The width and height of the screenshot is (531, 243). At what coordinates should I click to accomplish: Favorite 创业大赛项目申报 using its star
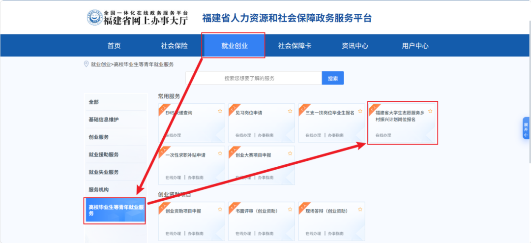(290, 153)
